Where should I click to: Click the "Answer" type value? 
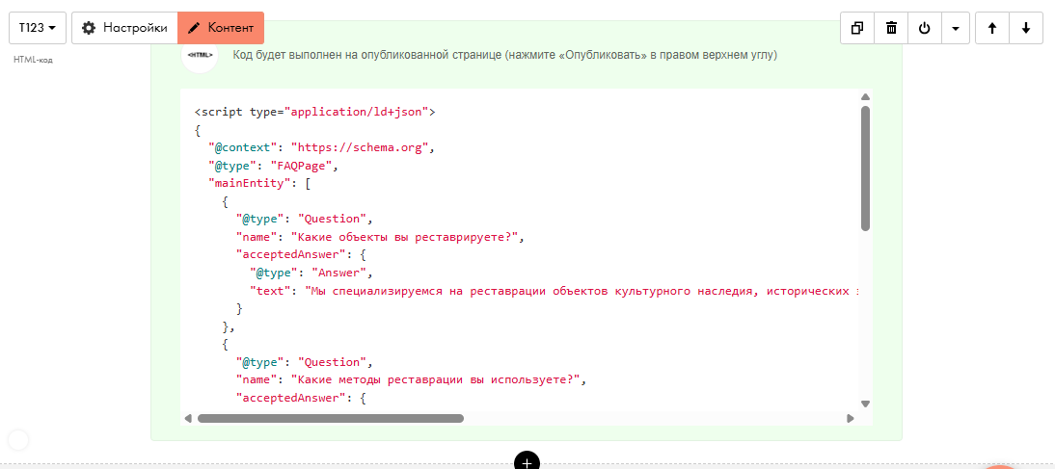click(341, 273)
